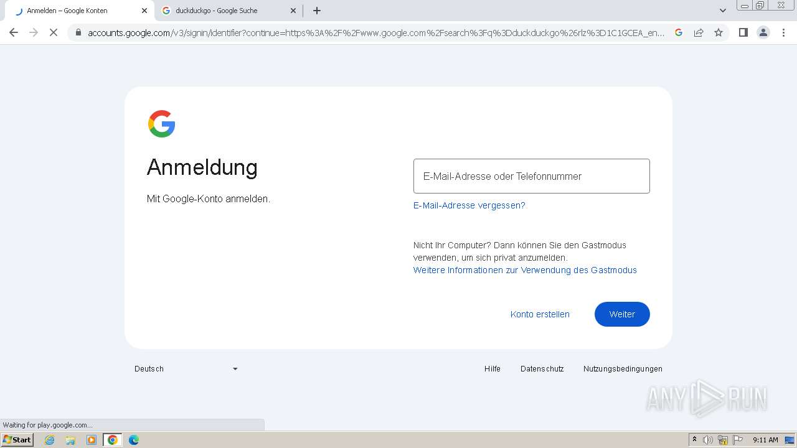Open the Datenschutz footer link

point(542,369)
